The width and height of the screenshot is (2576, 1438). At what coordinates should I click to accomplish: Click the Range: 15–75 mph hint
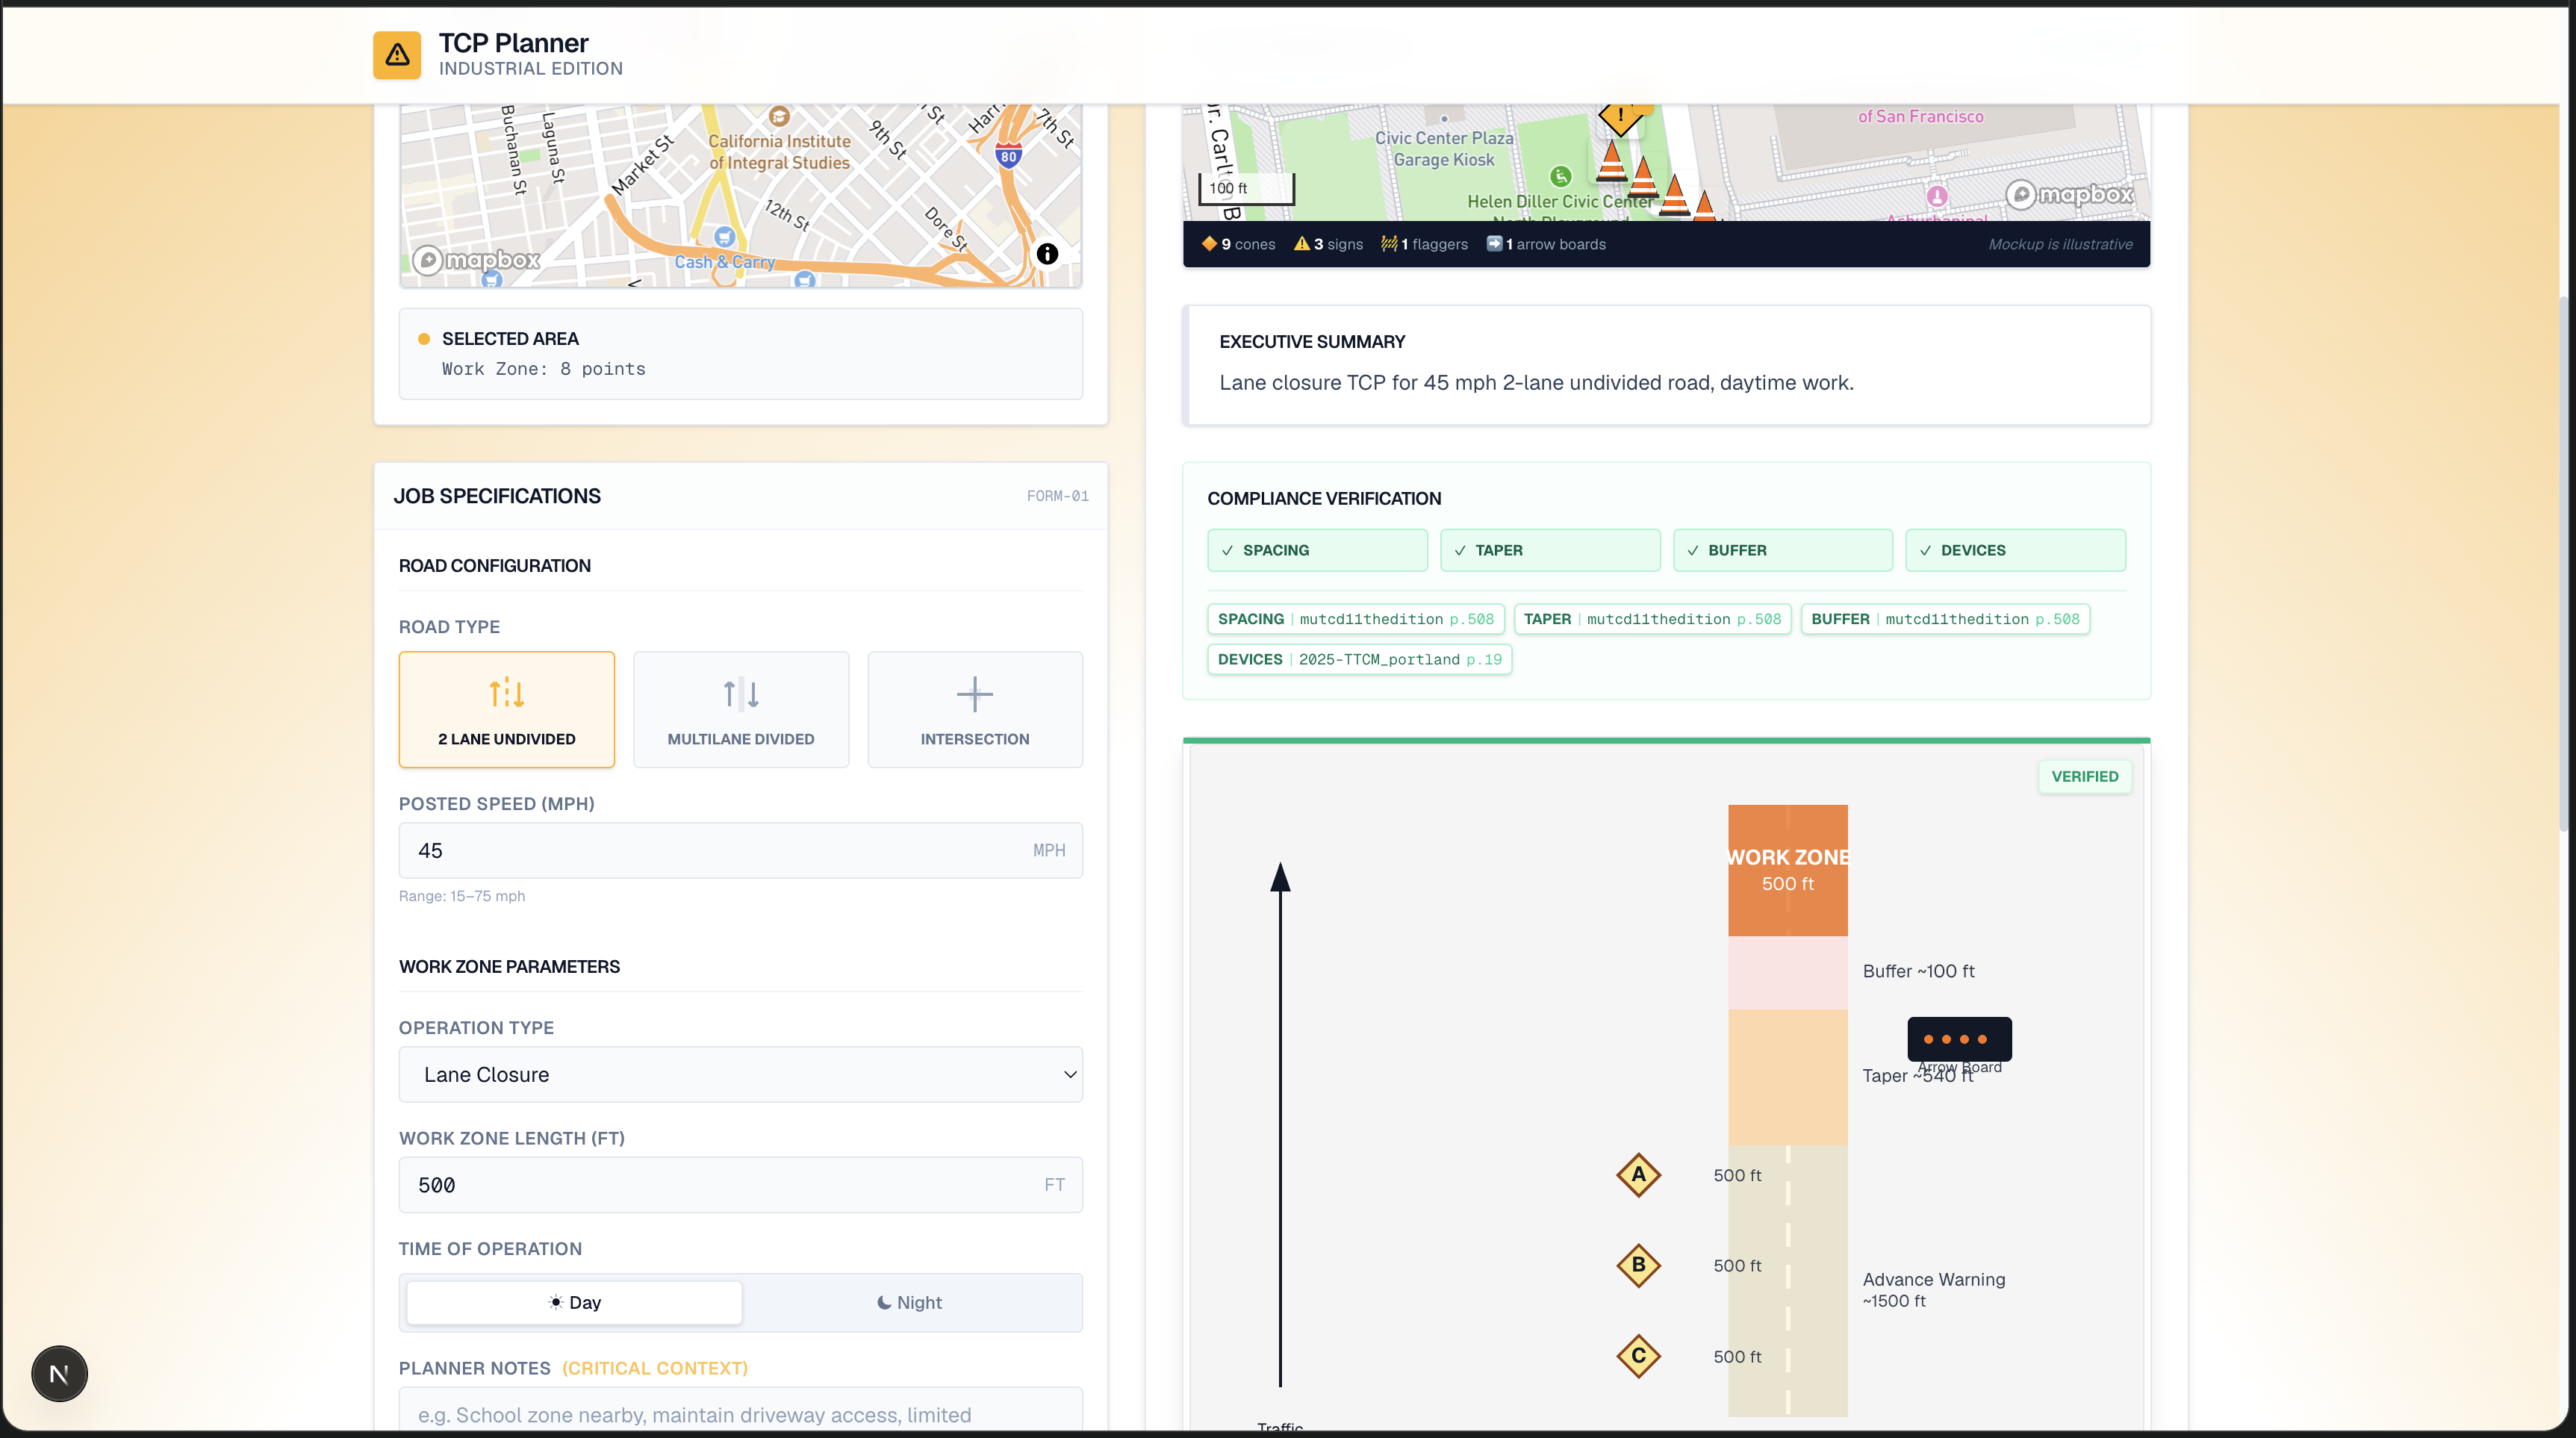(461, 895)
